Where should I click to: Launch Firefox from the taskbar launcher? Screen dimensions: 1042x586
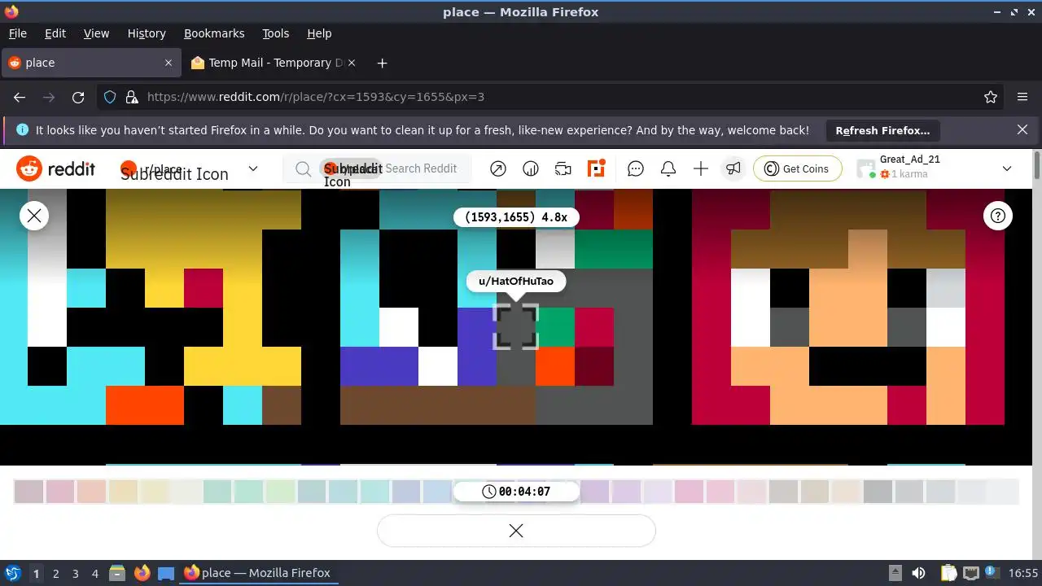tap(142, 573)
